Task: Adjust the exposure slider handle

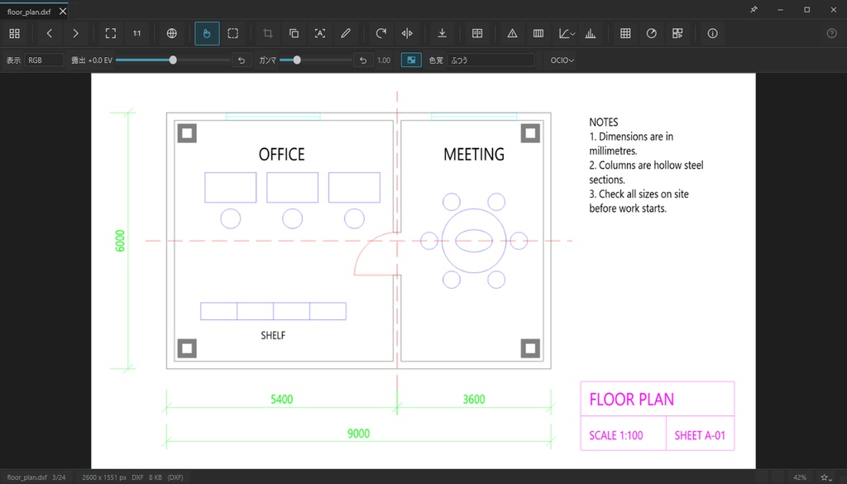Action: click(x=173, y=60)
